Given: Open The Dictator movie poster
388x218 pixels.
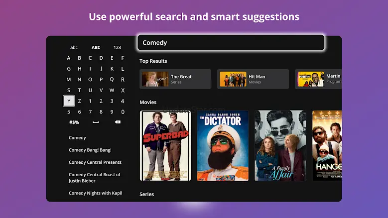Looking at the screenshot, I should pos(223,145).
